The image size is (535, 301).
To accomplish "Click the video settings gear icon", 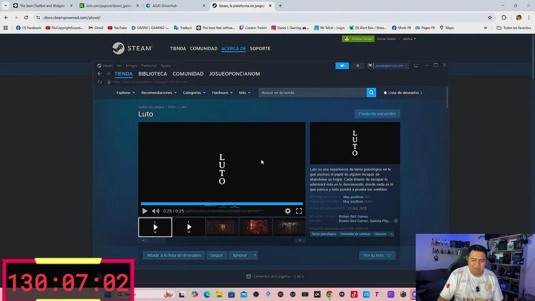I will (x=288, y=211).
